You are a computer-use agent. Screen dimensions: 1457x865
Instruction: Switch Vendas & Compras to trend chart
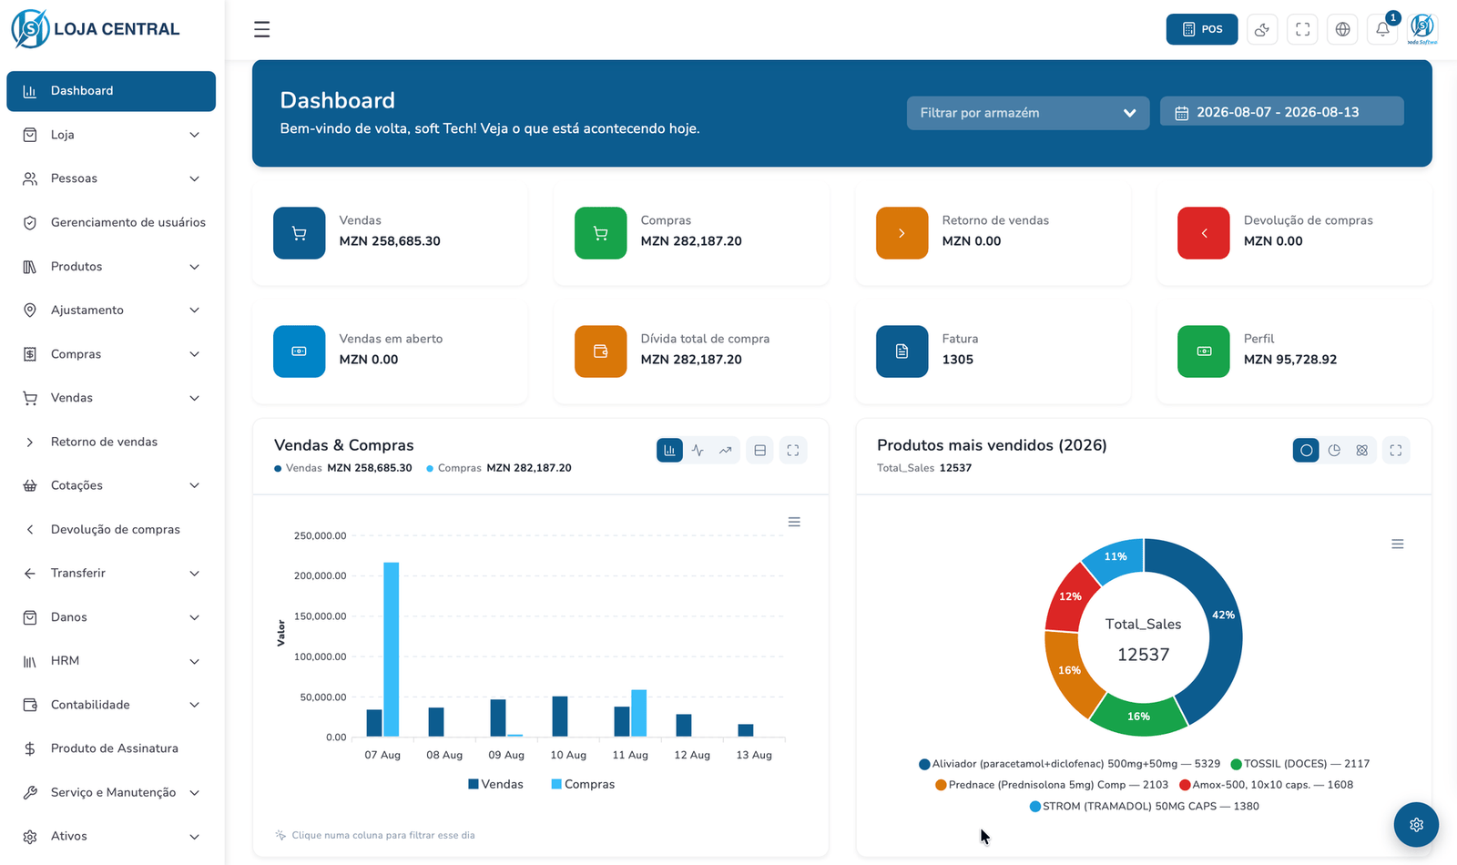point(726,450)
